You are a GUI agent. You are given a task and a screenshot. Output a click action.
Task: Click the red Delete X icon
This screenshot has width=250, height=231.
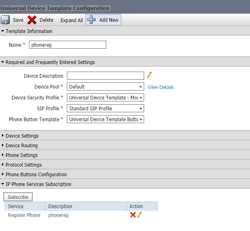[32, 20]
